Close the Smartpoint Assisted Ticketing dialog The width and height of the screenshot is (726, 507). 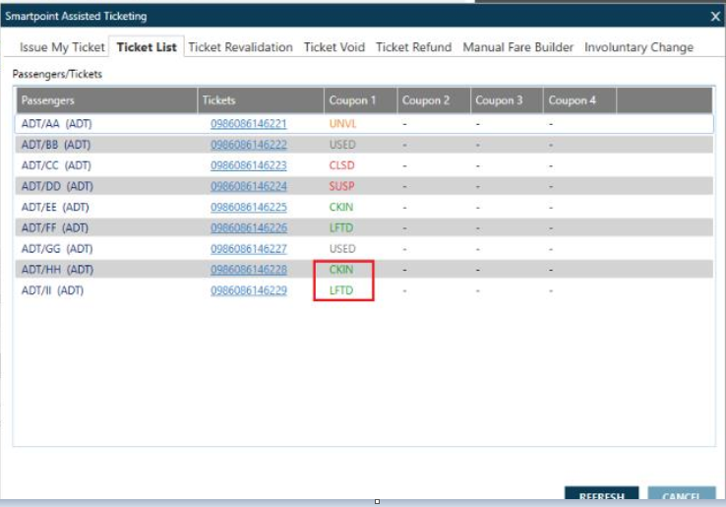715,16
